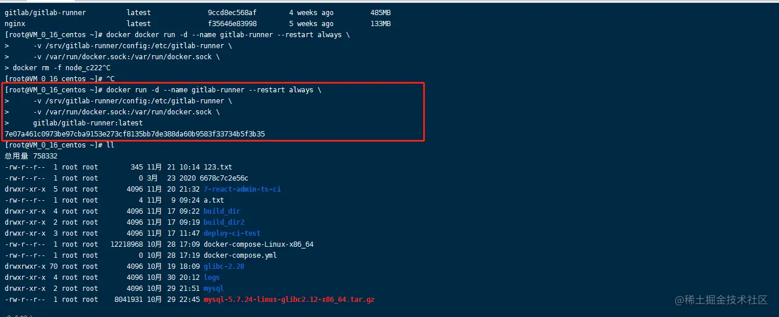779x317 pixels.
Task: Select the docker-compose-Linux-x86_64 file name
Action: 258,244
